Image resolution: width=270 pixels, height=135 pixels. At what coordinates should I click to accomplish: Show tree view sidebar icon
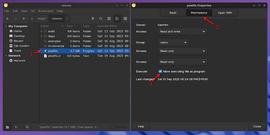(x=16, y=127)
